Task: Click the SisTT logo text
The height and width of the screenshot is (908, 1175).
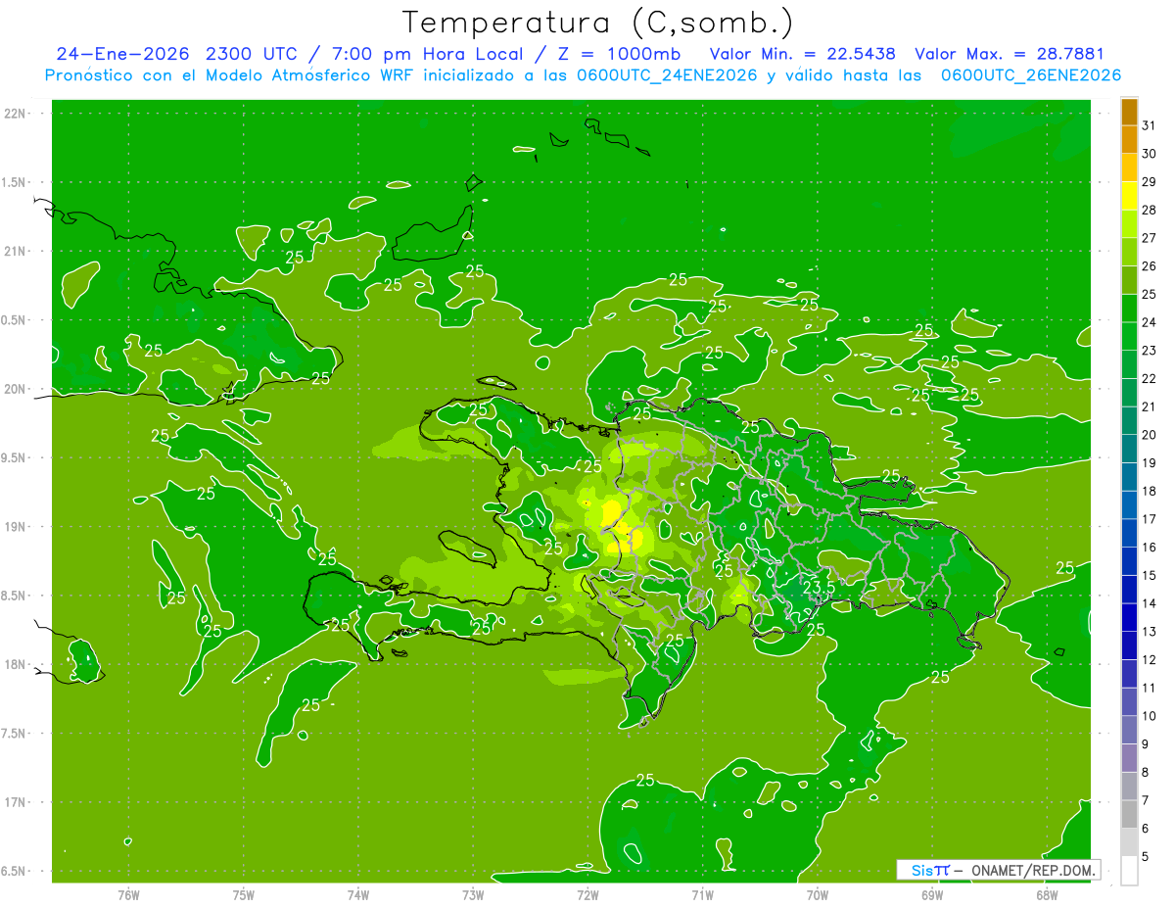Action: (x=930, y=870)
